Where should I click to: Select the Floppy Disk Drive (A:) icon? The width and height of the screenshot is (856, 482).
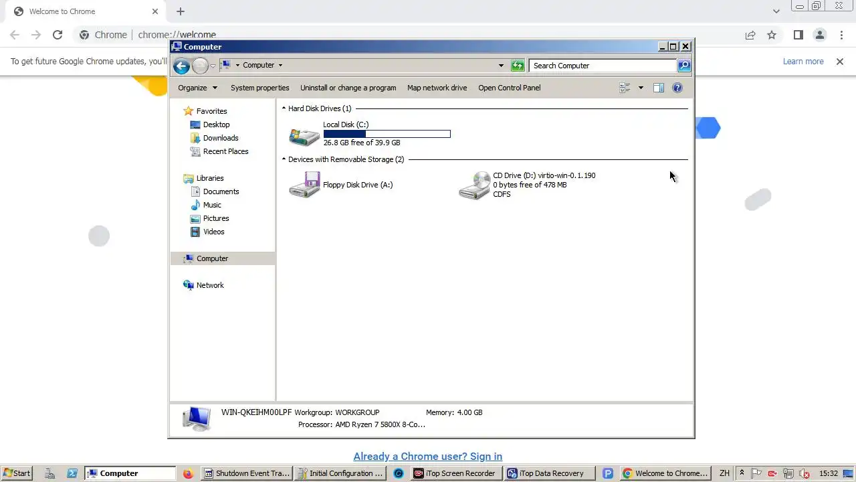[304, 185]
